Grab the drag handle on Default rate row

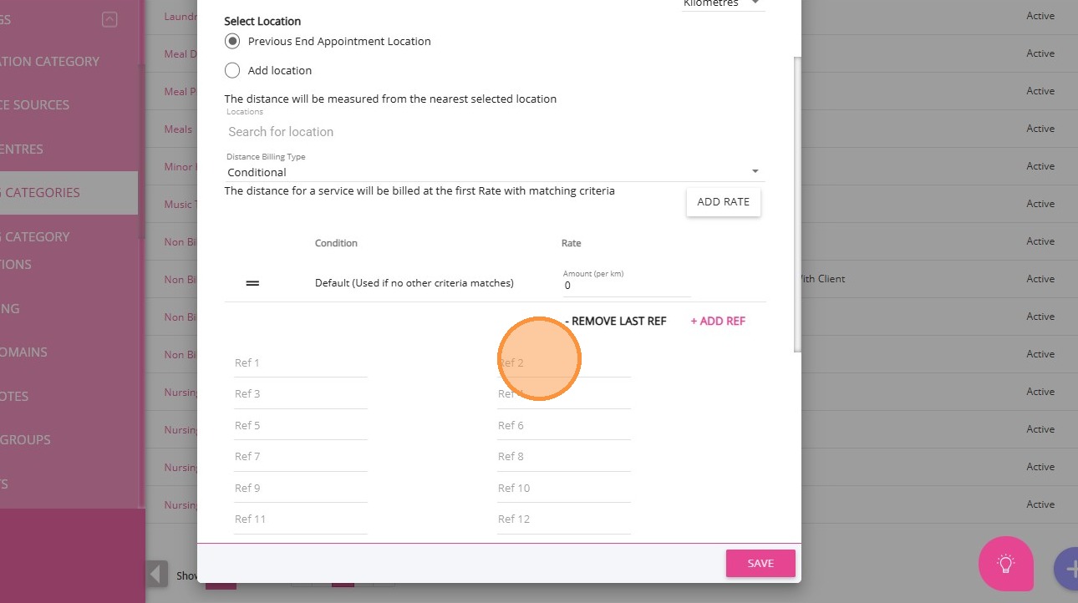(x=252, y=283)
